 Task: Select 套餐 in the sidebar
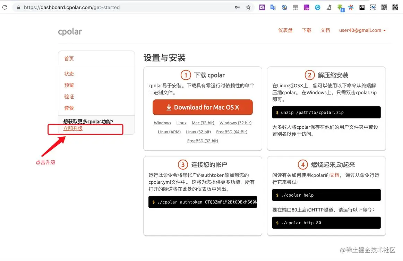(69, 108)
